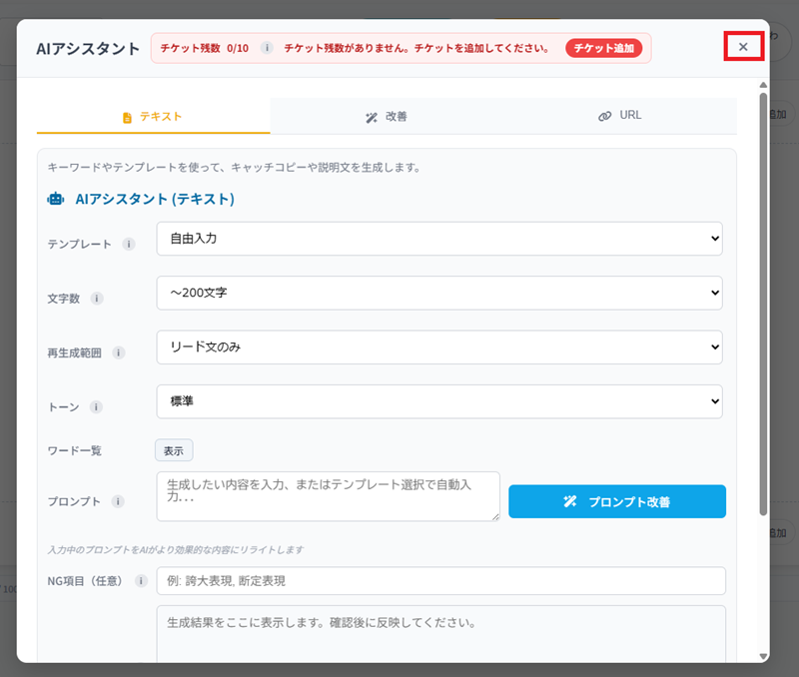This screenshot has height=677, width=799.
Task: Open the トーン dropdown showing 標準
Action: pyautogui.click(x=439, y=400)
